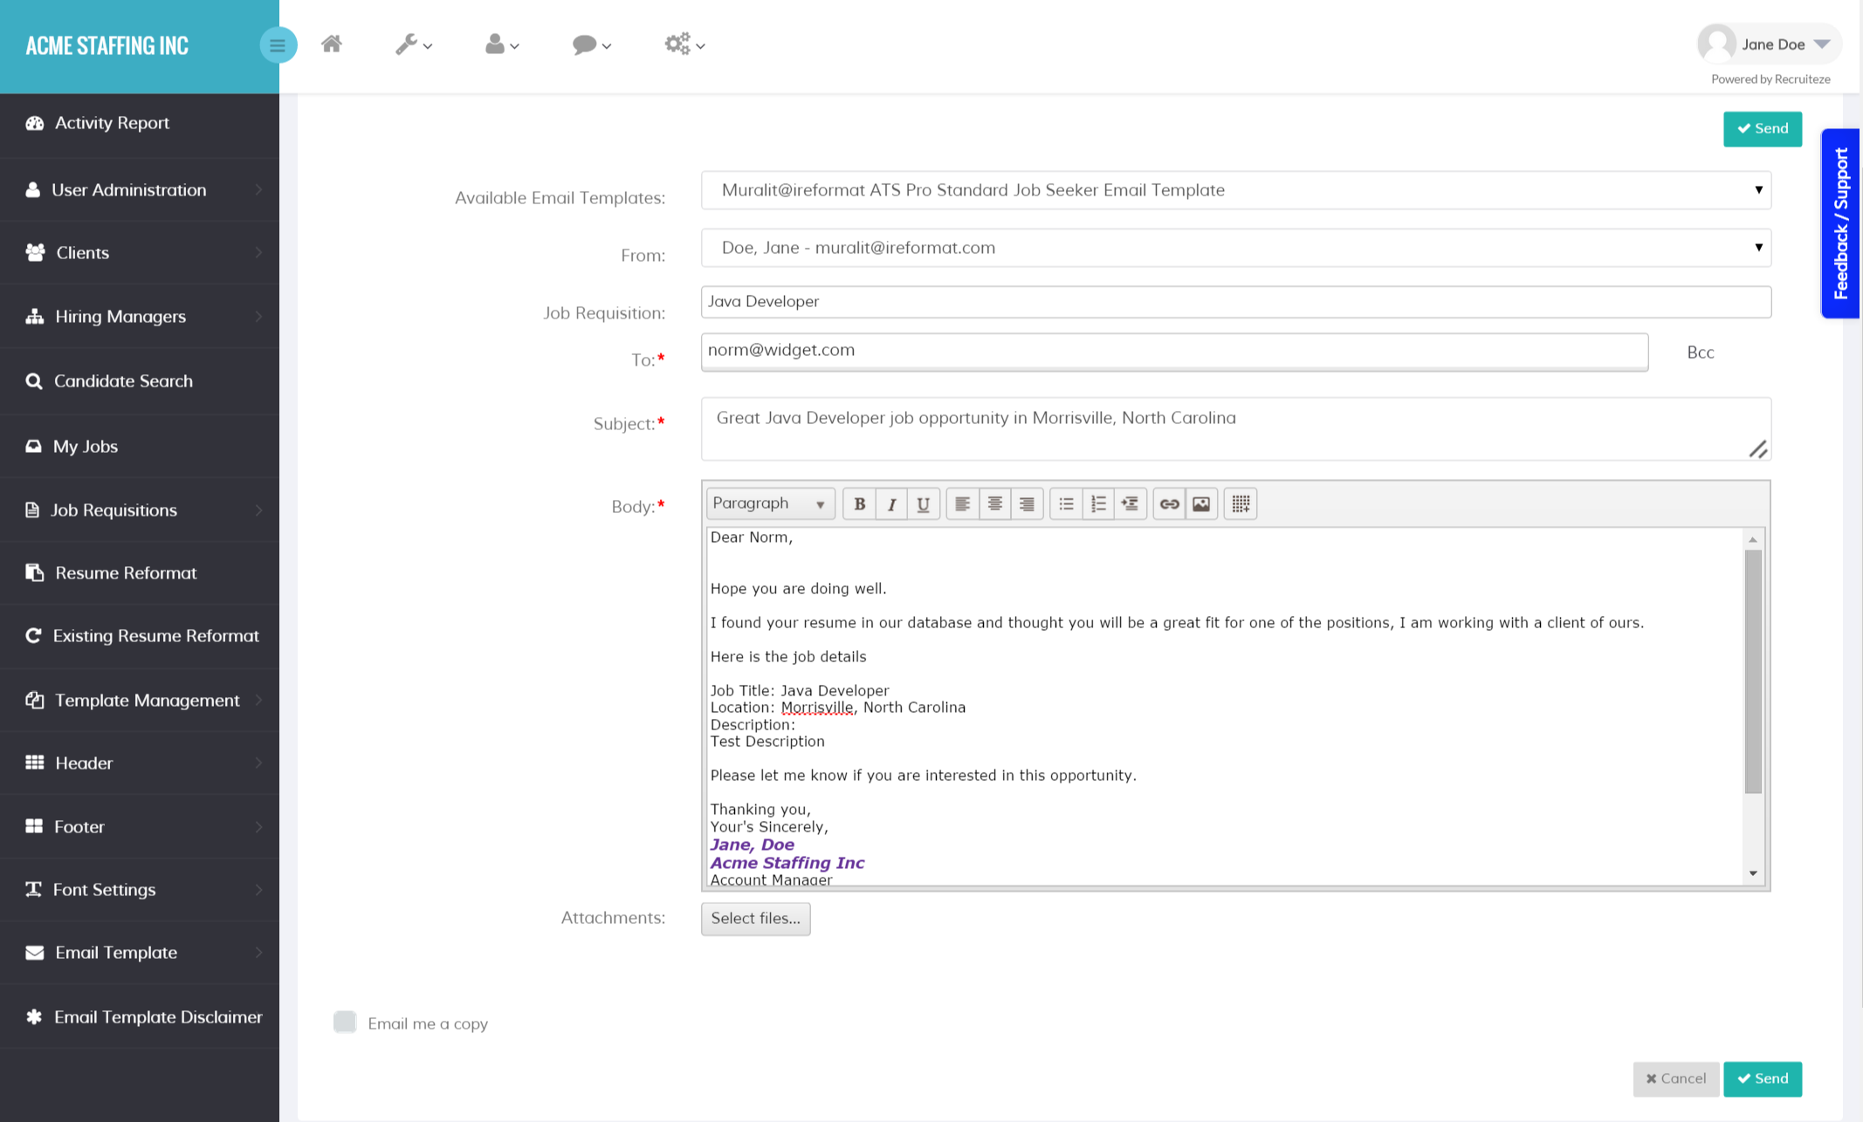Screen dimensions: 1863x1122
Task: Click the Bcc link next to the To field
Action: (x=1699, y=352)
